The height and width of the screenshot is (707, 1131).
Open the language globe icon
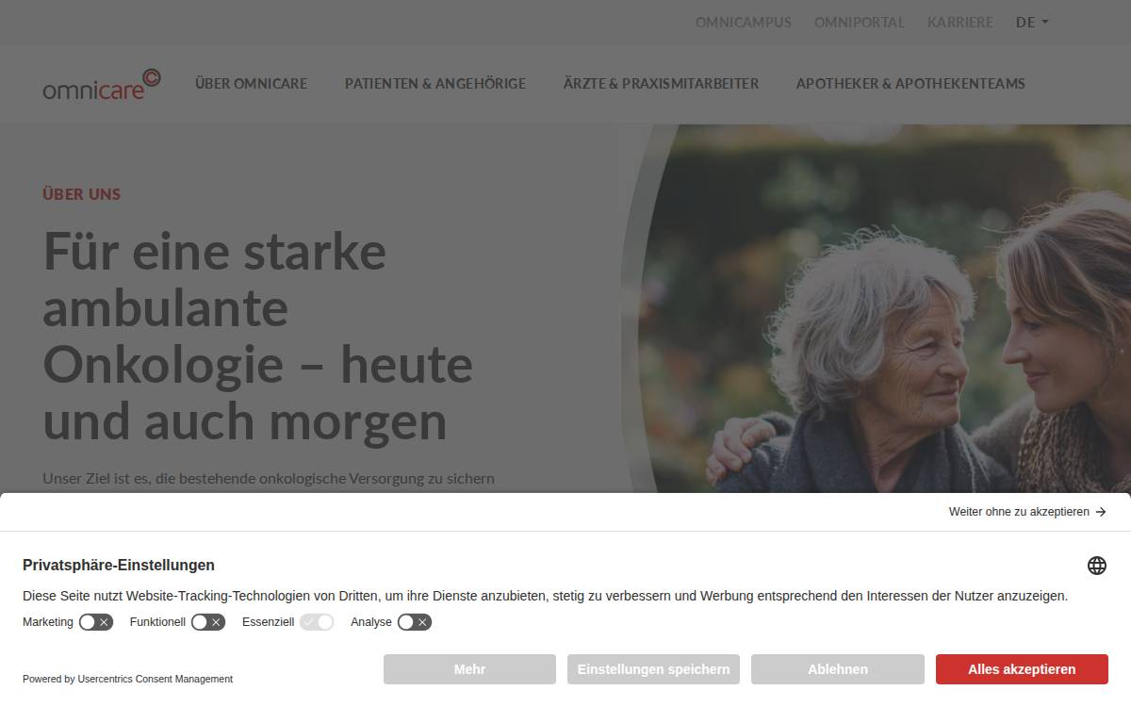pyautogui.click(x=1097, y=566)
